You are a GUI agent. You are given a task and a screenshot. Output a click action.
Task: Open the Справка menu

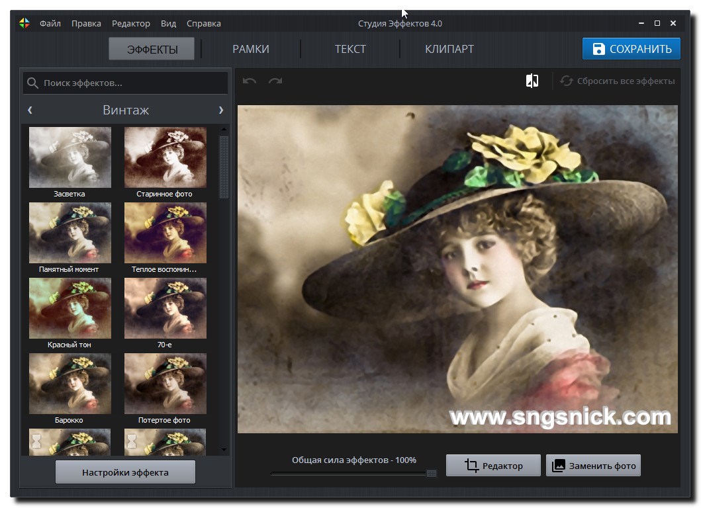coord(204,23)
